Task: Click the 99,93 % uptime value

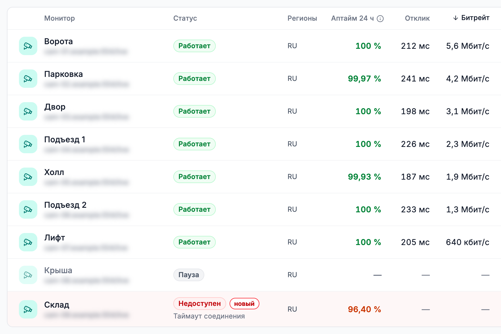Action: (364, 177)
